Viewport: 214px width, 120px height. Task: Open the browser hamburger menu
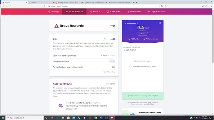tap(211, 6)
